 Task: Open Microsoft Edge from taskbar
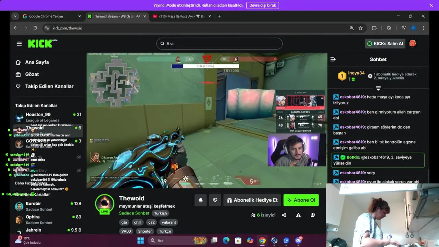(226, 240)
